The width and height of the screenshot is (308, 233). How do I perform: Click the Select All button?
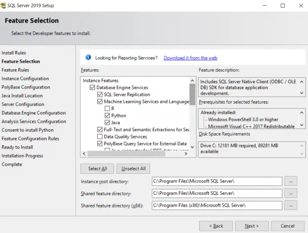(x=97, y=169)
